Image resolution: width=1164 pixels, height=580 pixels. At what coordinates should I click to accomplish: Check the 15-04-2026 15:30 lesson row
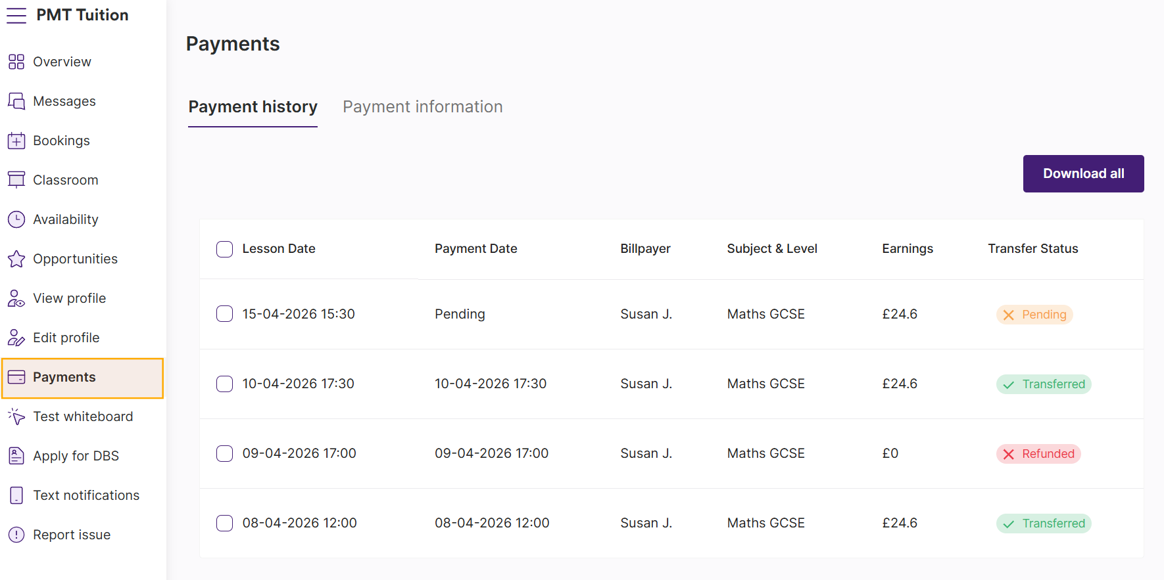[x=224, y=314]
